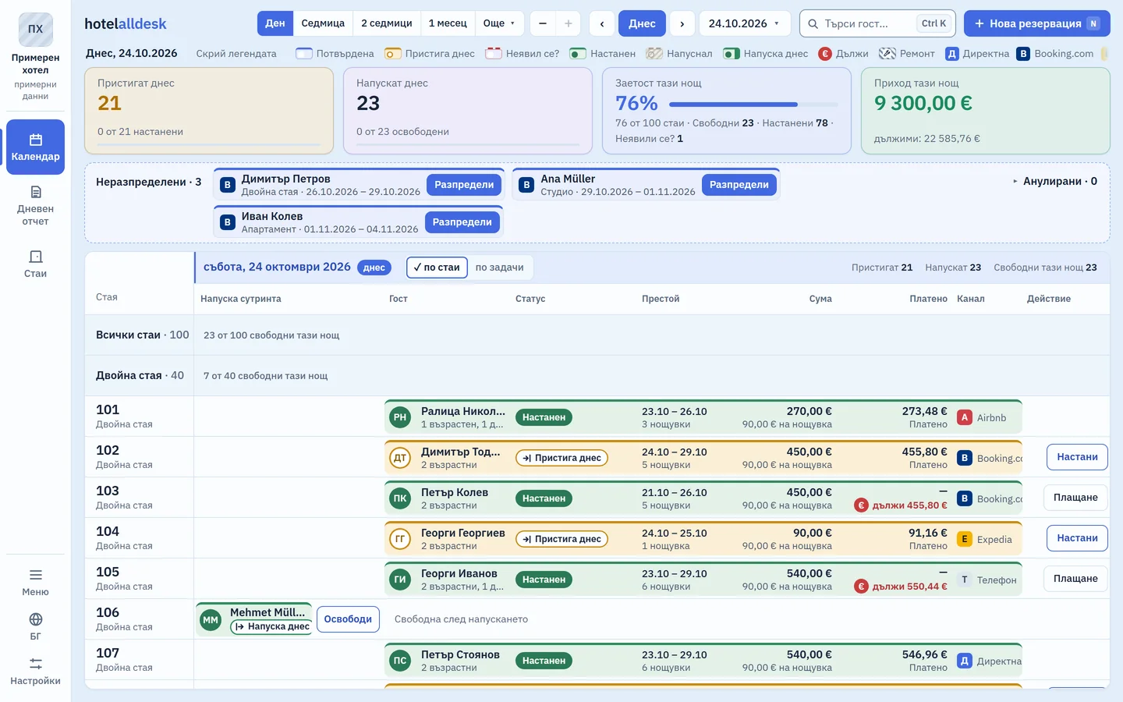Viewport: 1123px width, 702px height.
Task: Click the Expedia channel icon in room 104
Action: click(x=965, y=539)
